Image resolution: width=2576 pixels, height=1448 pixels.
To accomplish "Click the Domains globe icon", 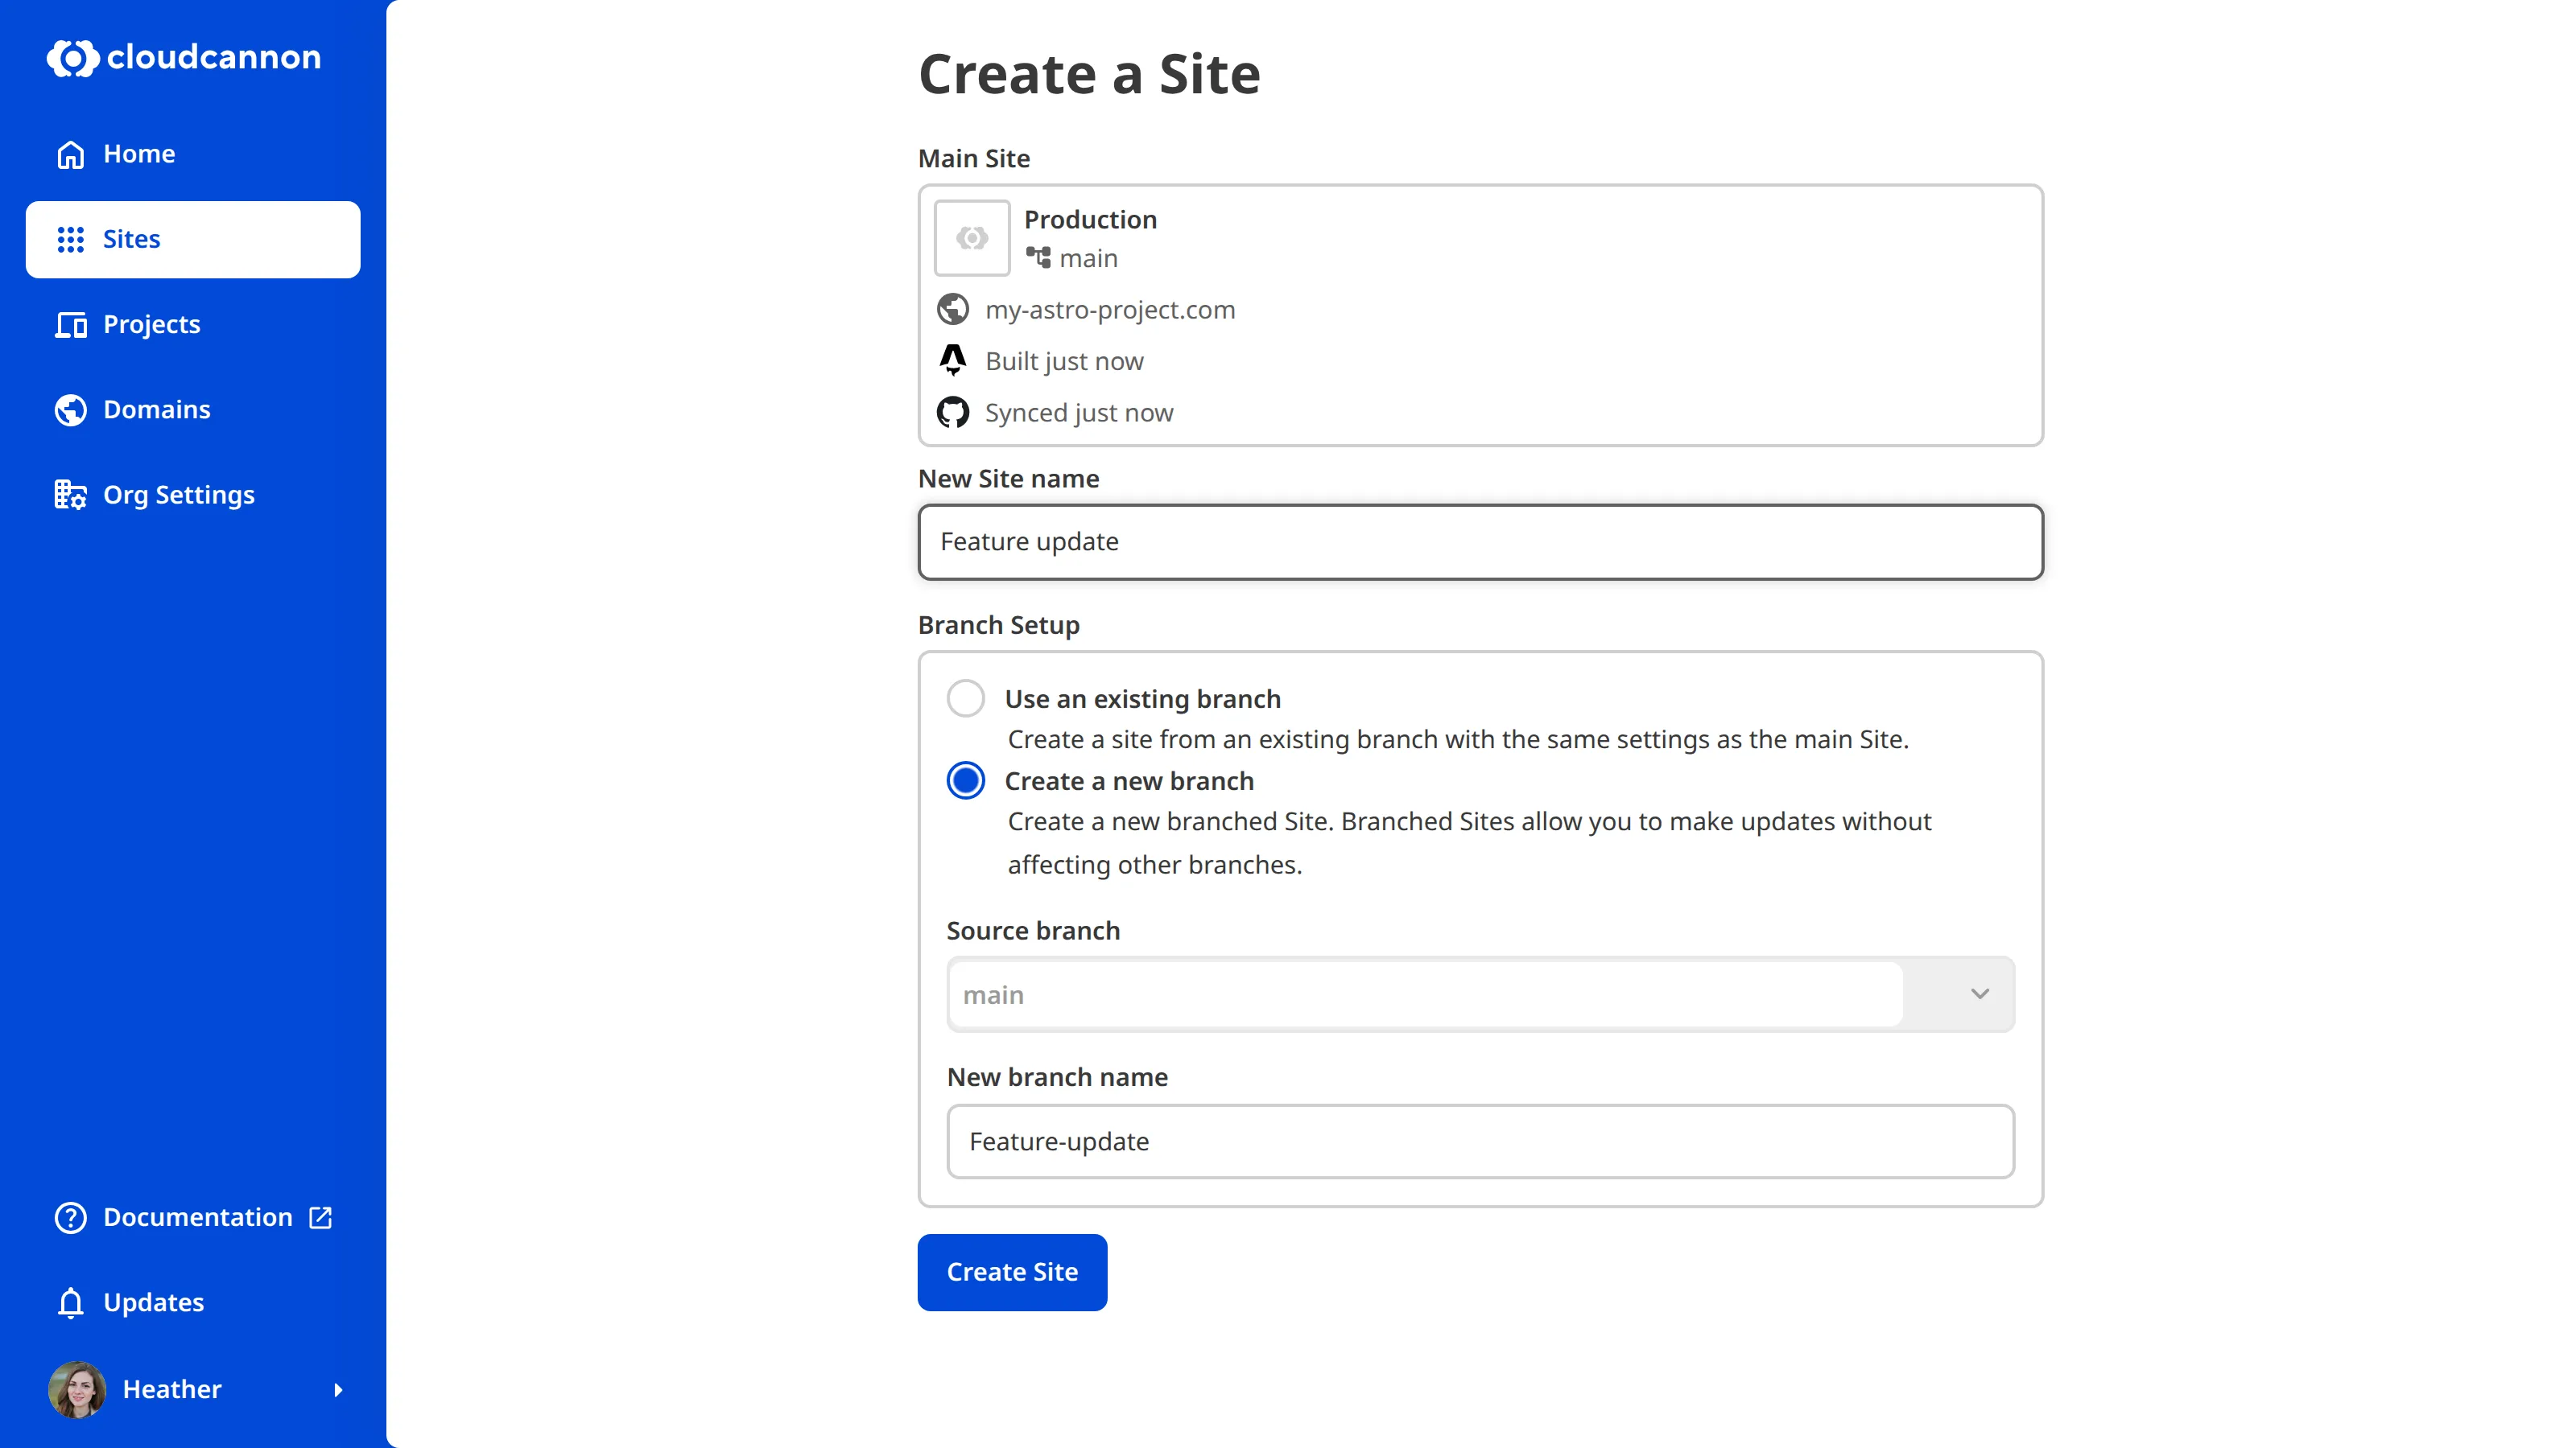I will (71, 409).
